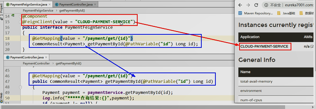This screenshot has height=109, width=316.
Task: Click the General Info heading
Action: coord(257,60)
